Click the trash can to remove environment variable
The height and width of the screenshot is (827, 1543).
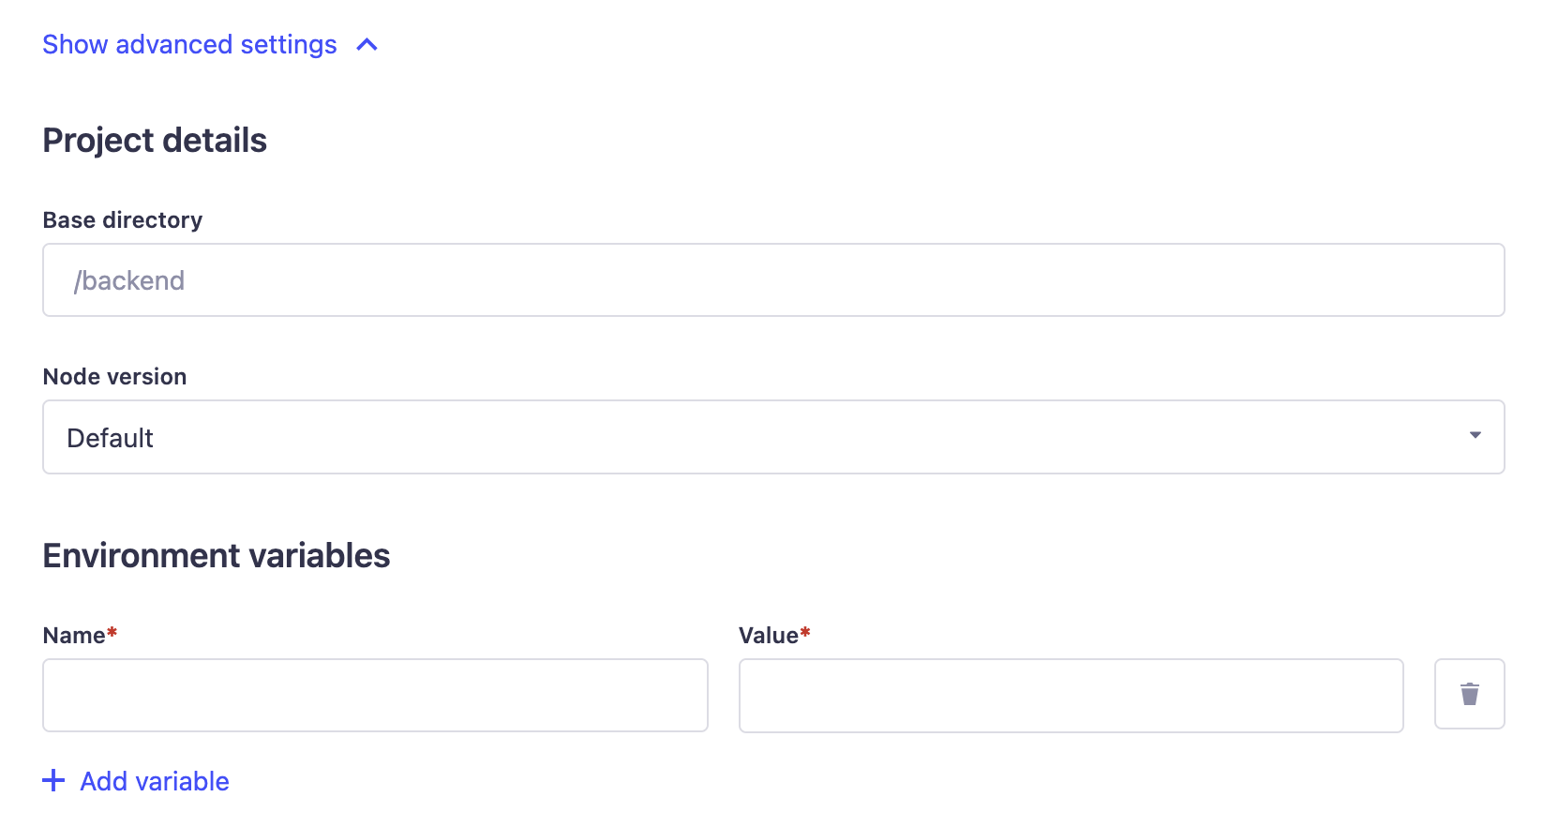1468,694
